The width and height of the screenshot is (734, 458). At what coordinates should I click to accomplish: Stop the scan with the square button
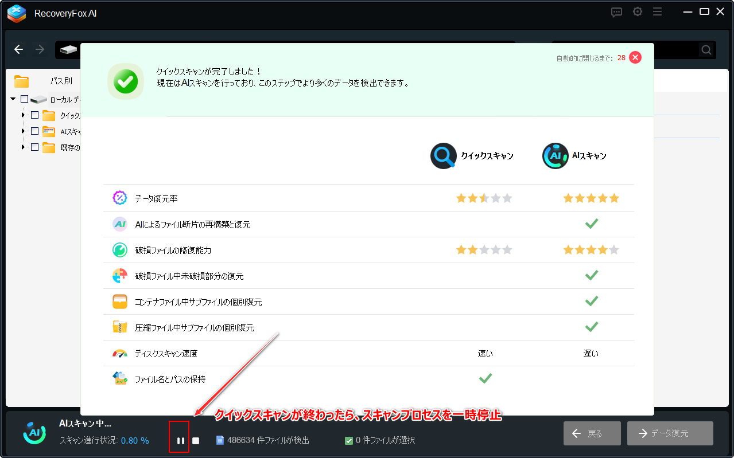coord(196,441)
